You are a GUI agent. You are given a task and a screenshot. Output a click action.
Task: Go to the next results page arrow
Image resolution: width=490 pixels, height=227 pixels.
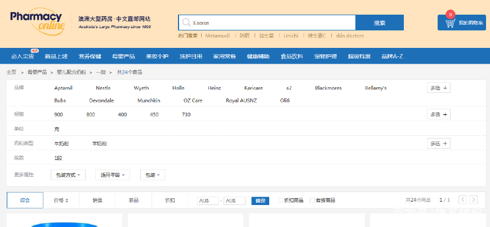pos(474,200)
